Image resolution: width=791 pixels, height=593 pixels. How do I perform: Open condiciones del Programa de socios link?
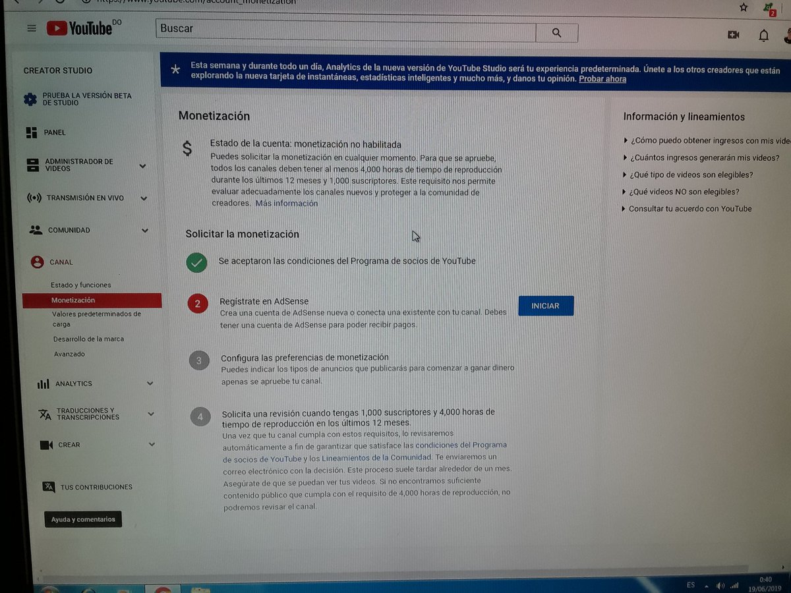[x=365, y=451]
